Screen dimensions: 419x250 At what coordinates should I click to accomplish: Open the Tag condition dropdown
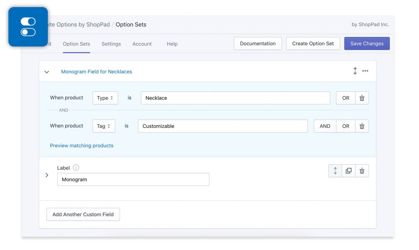tap(104, 126)
